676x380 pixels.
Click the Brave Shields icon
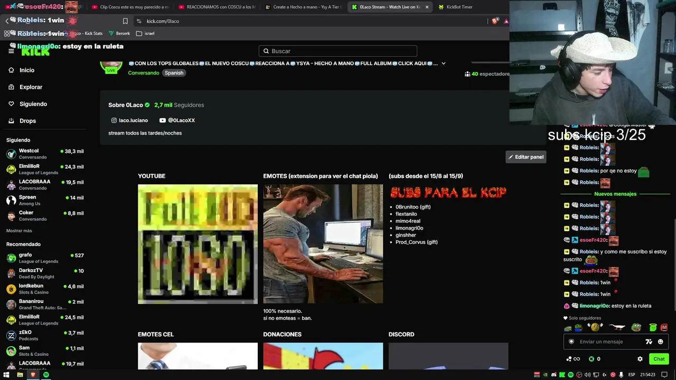tap(495, 21)
